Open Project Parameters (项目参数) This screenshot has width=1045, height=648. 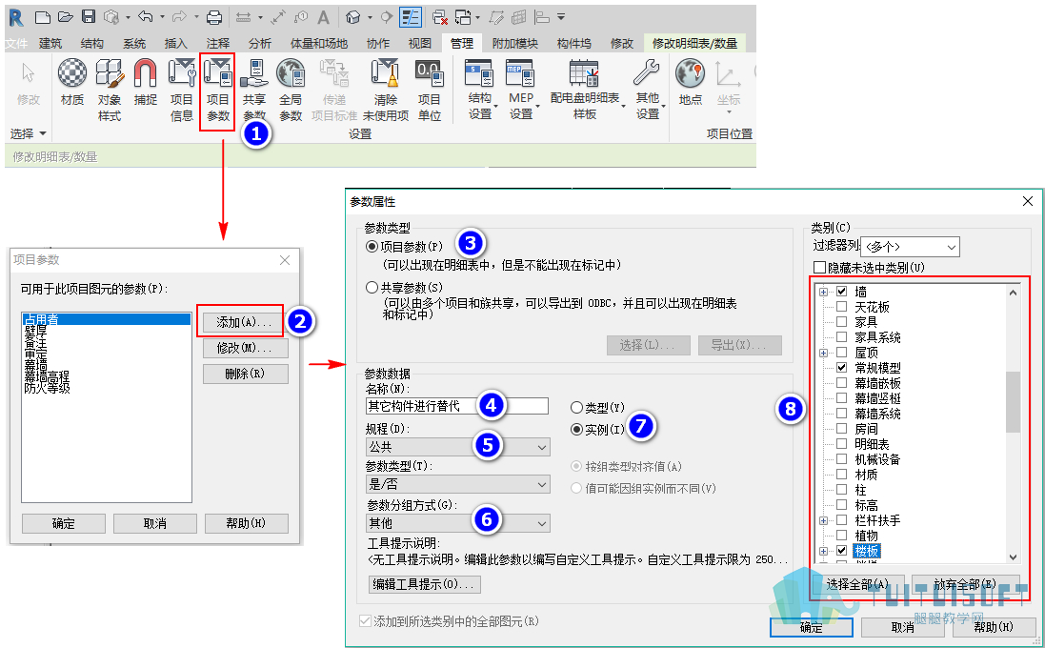tap(218, 90)
